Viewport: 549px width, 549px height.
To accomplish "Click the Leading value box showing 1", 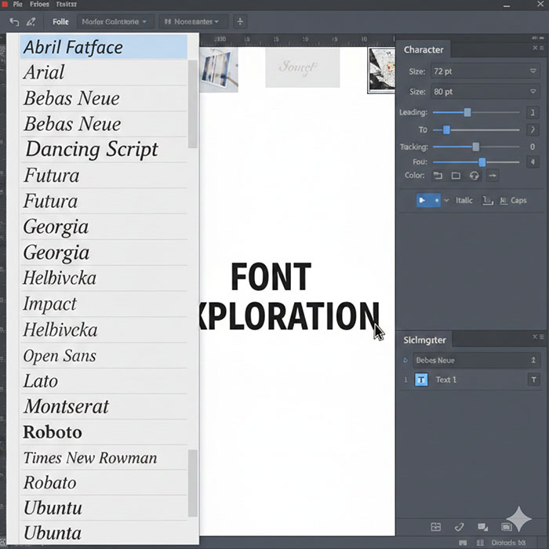I will [x=533, y=112].
